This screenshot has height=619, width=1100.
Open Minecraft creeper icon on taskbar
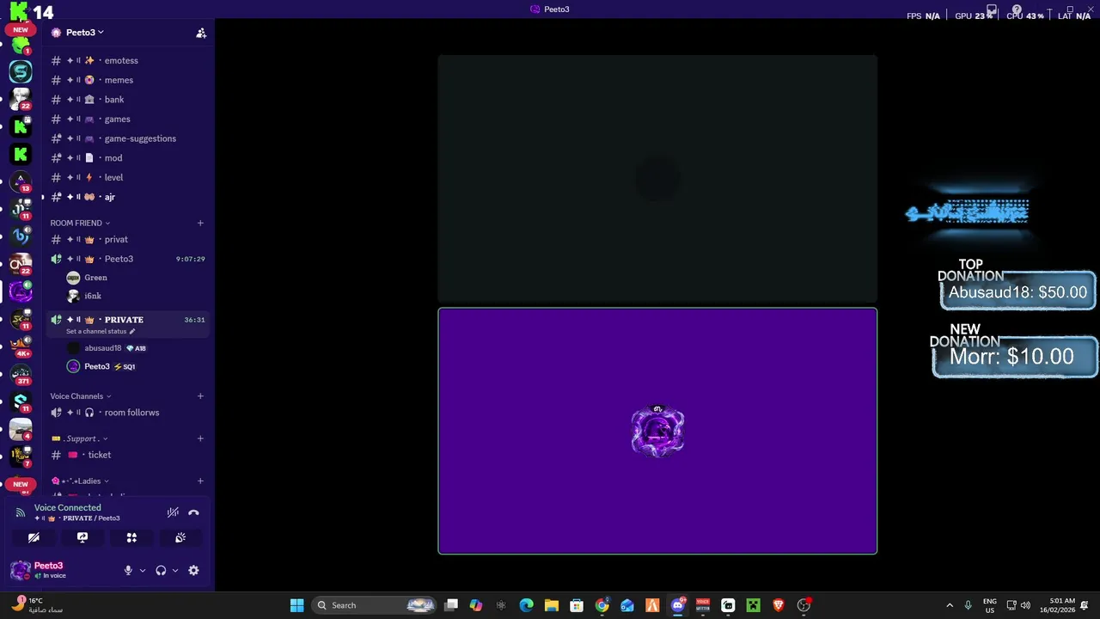[753, 605]
